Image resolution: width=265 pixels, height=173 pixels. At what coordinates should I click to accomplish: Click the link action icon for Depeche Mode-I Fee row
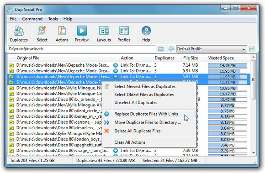116,76
